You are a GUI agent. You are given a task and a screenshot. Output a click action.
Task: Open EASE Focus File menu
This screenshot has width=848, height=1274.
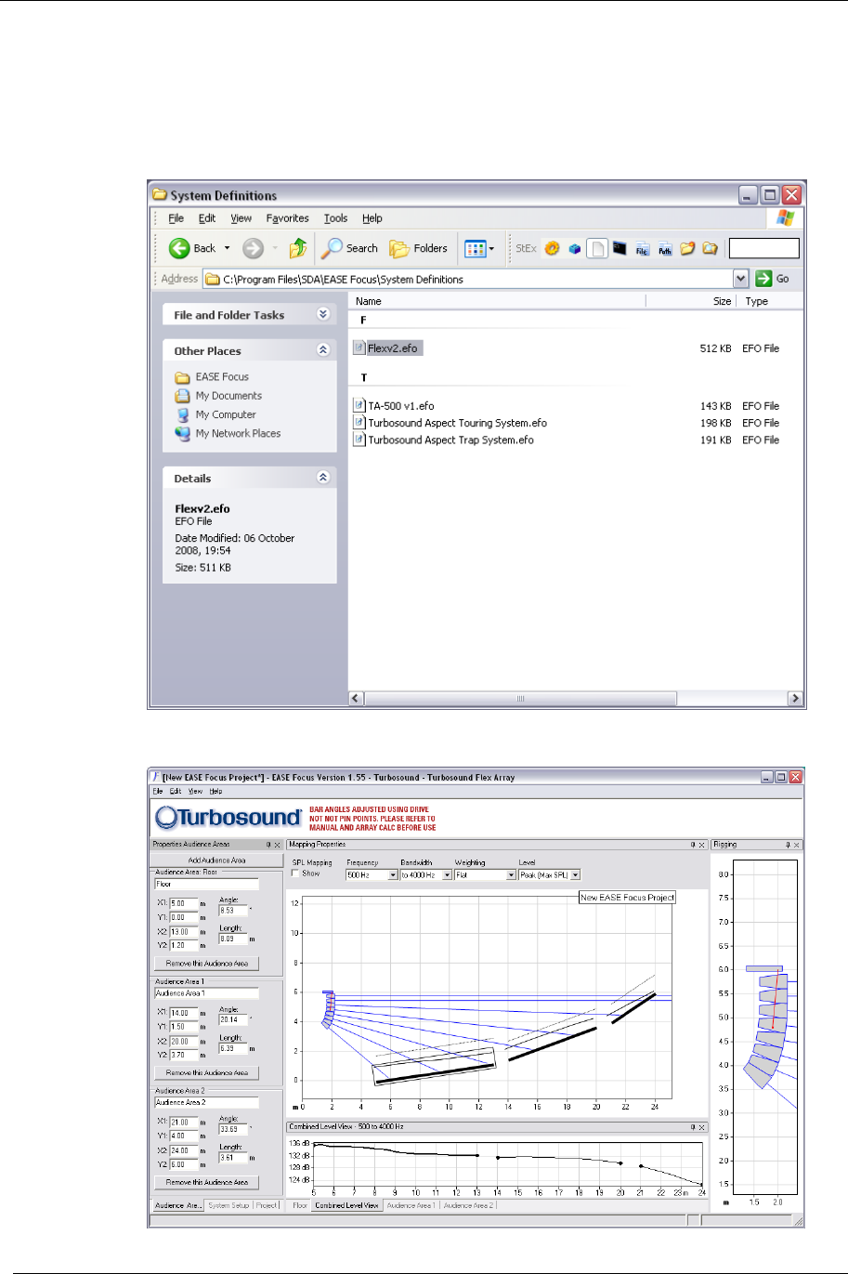pyautogui.click(x=157, y=792)
